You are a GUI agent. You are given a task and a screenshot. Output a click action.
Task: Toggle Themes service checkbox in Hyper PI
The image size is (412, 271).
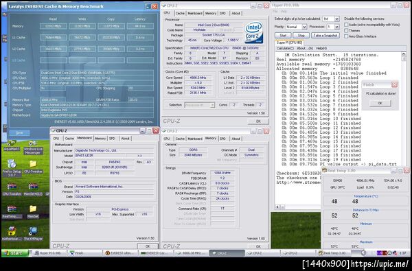[x=346, y=30]
